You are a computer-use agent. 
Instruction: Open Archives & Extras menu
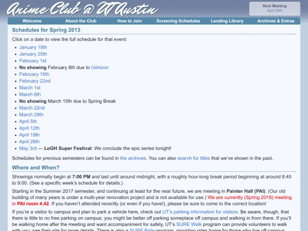276,21
